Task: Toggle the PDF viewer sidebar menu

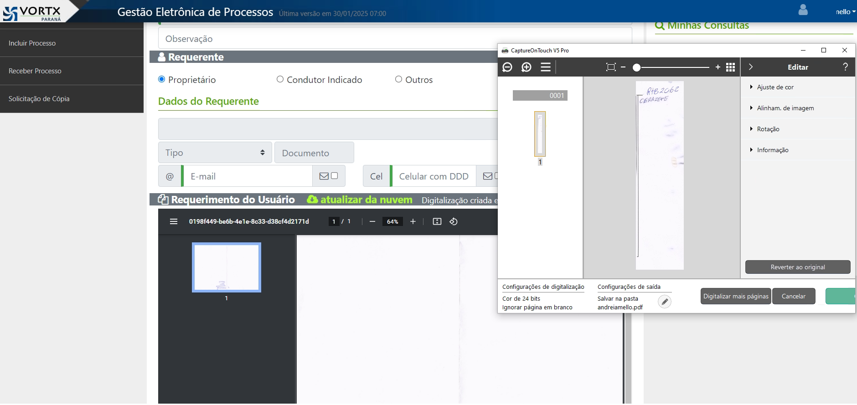Action: 174,221
